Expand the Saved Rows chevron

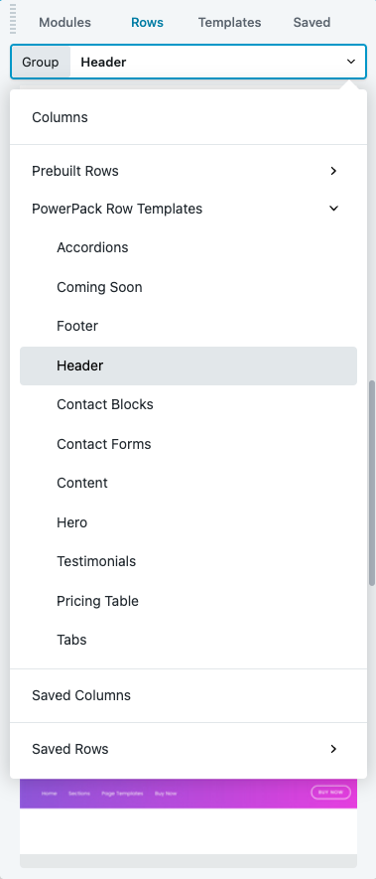333,749
